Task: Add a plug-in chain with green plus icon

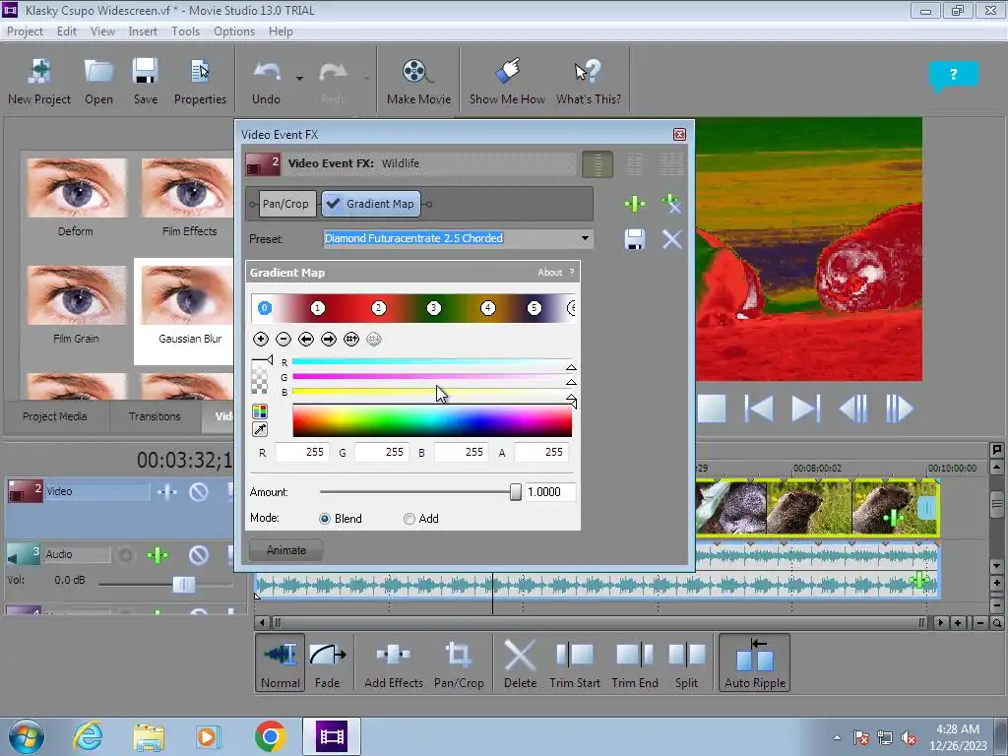Action: (635, 204)
